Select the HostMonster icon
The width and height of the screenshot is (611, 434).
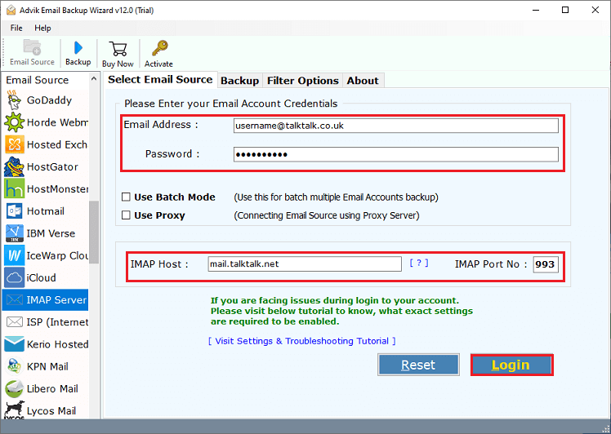(x=14, y=188)
